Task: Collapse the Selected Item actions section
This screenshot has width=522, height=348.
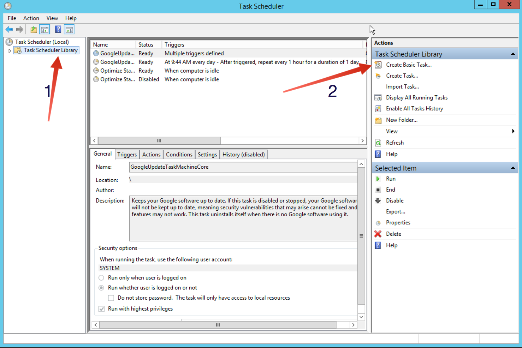Action: pyautogui.click(x=513, y=168)
